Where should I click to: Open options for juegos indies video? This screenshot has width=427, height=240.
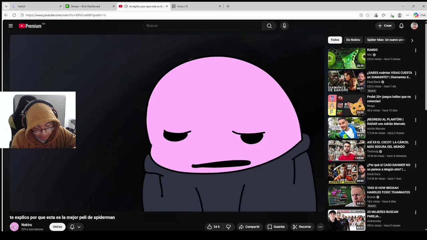(x=415, y=97)
